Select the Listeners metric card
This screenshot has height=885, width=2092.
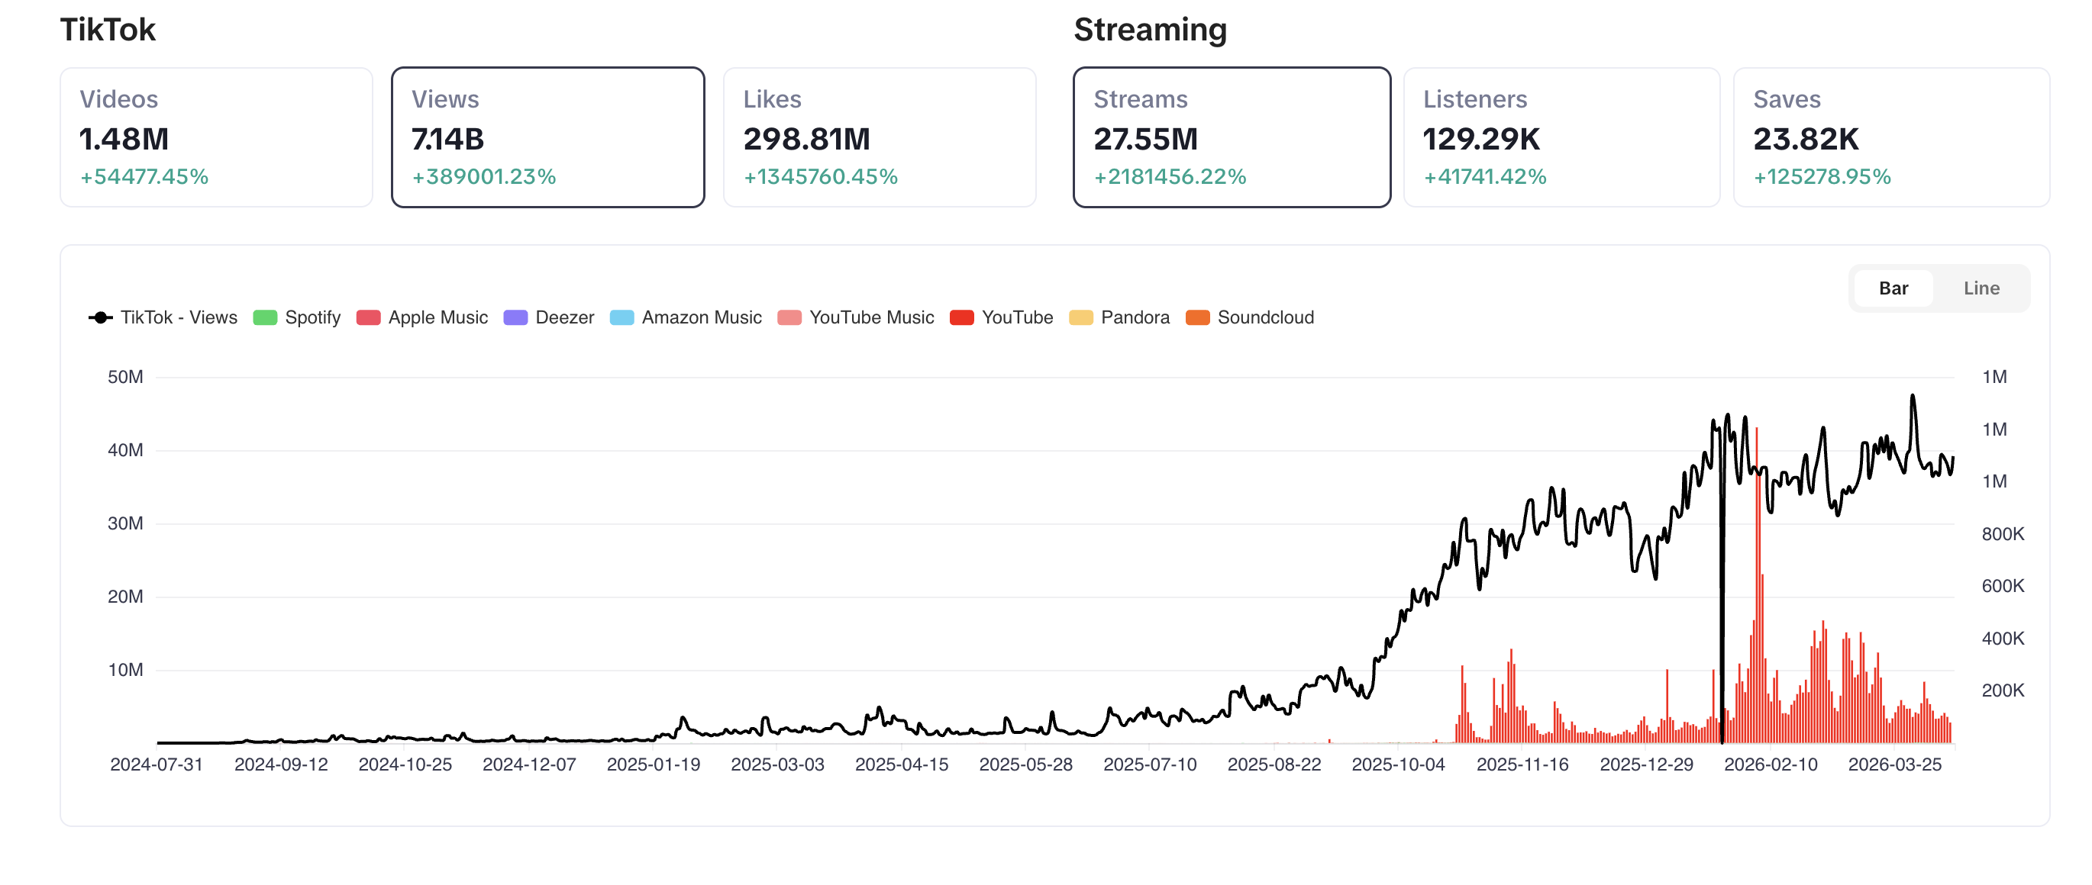tap(1561, 137)
